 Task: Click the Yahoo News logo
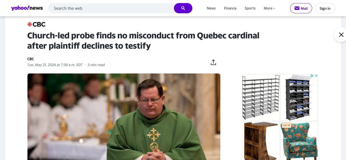tap(27, 8)
